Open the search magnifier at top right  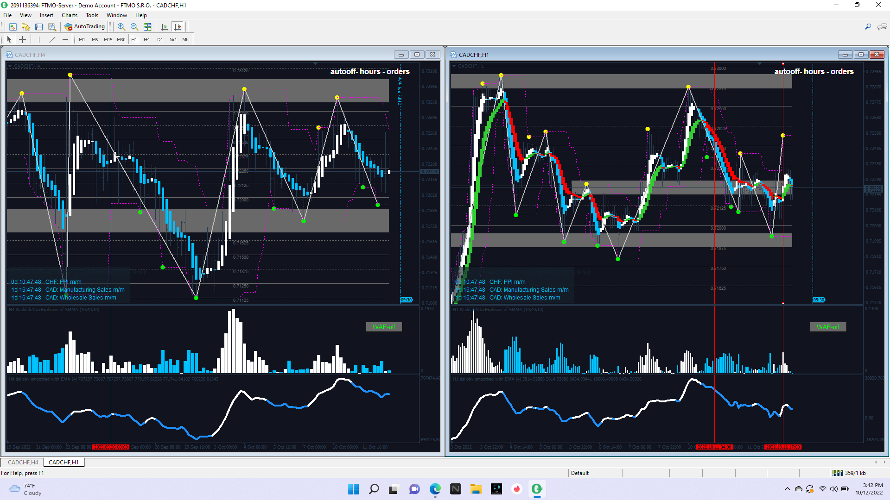tap(868, 27)
